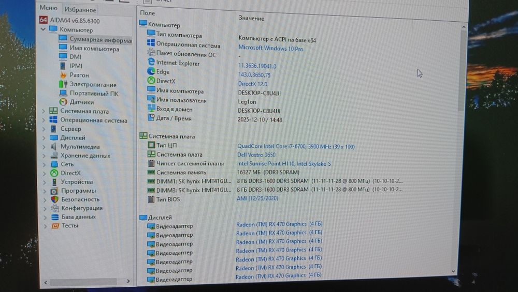Image resolution: width=518 pixels, height=292 pixels.
Task: Select the 2025-12-10 / 14:48 date value
Action: click(x=260, y=120)
